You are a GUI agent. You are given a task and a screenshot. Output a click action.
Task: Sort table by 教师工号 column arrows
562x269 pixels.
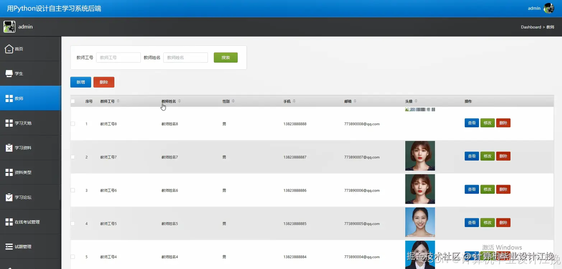pos(118,101)
